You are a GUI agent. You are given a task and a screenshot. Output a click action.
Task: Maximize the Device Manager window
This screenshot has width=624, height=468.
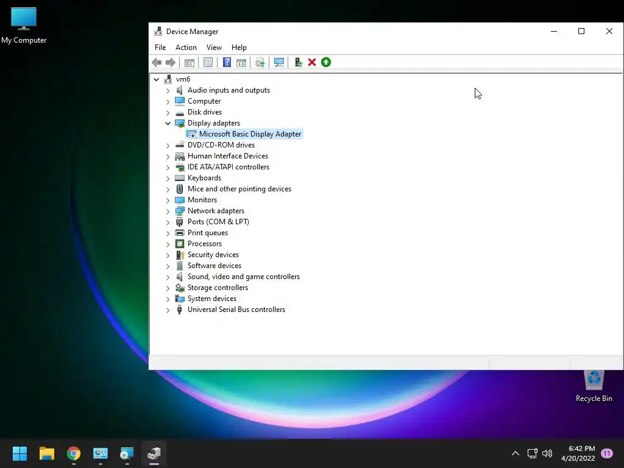point(581,31)
